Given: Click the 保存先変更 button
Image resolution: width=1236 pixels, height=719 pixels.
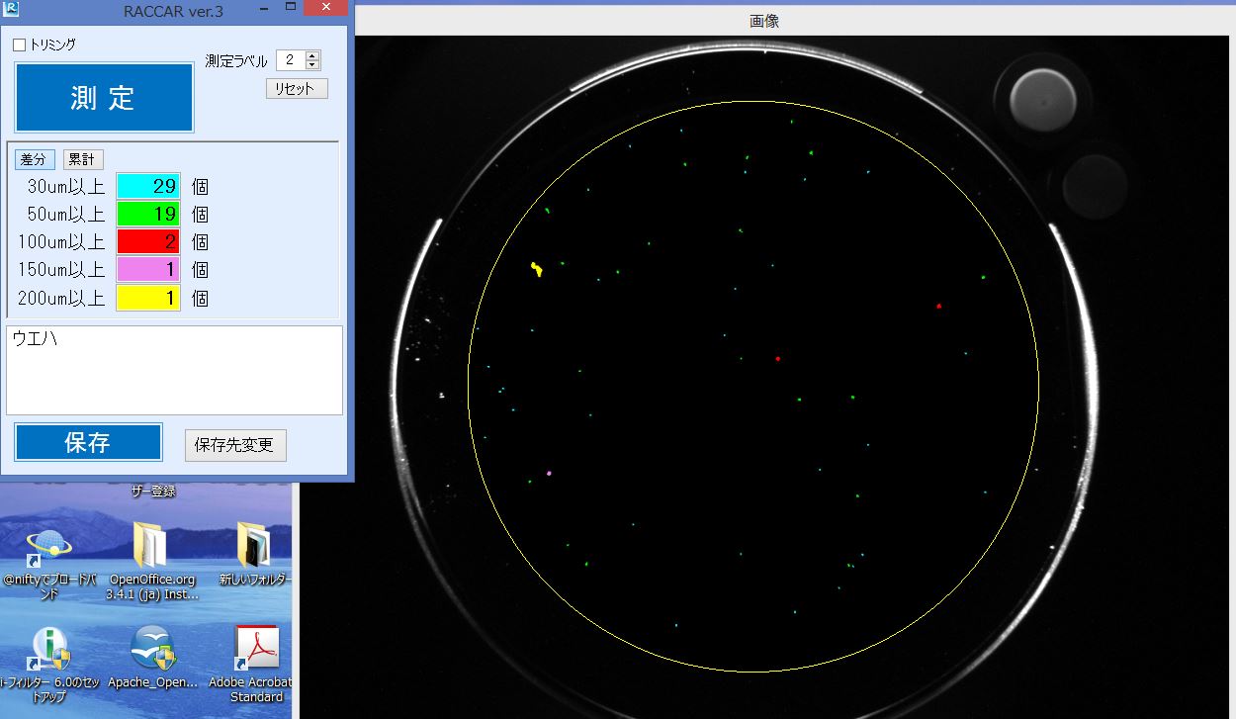Looking at the screenshot, I should tap(235, 445).
